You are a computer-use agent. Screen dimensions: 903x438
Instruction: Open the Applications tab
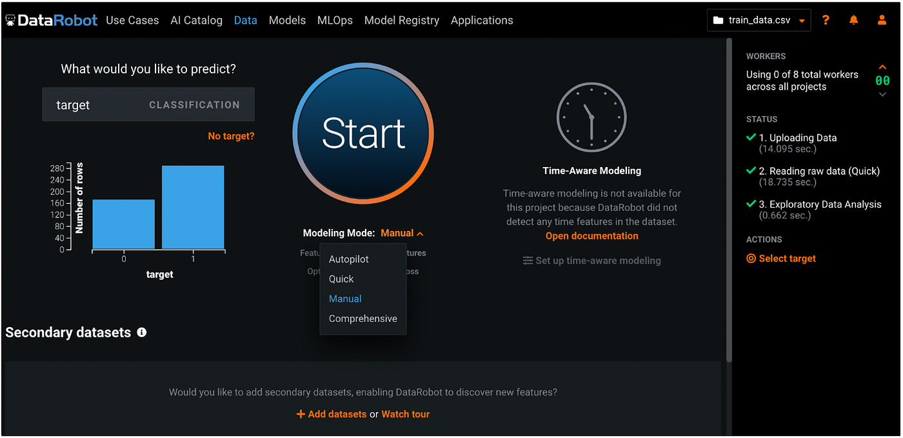point(482,20)
